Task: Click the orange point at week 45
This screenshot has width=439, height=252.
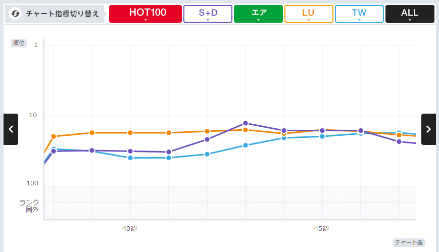Action: coord(322,131)
